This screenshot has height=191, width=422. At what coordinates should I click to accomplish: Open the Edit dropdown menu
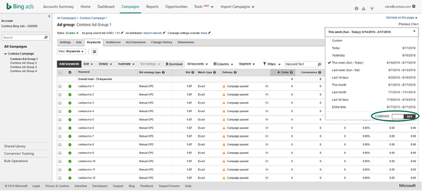pos(88,64)
